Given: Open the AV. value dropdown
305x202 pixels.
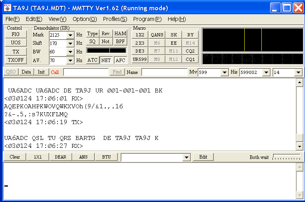Looking at the screenshot, I should [x=70, y=60].
